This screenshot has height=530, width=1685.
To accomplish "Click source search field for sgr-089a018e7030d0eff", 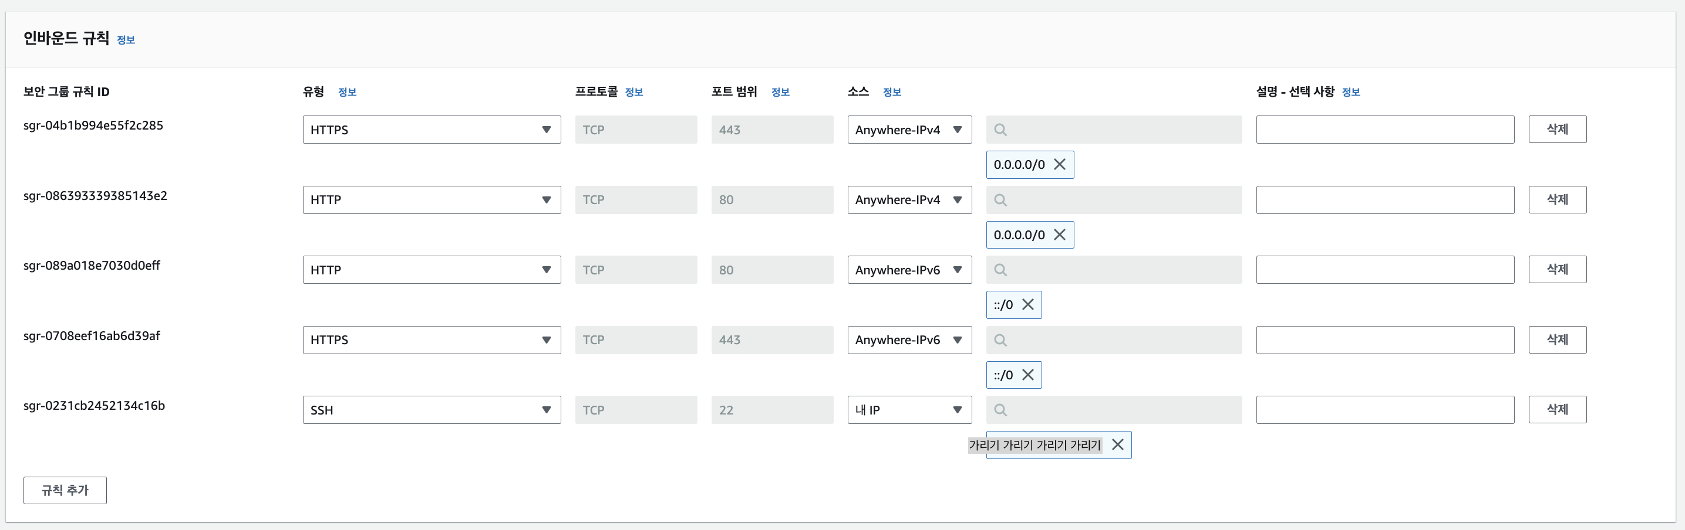I will pos(1114,270).
